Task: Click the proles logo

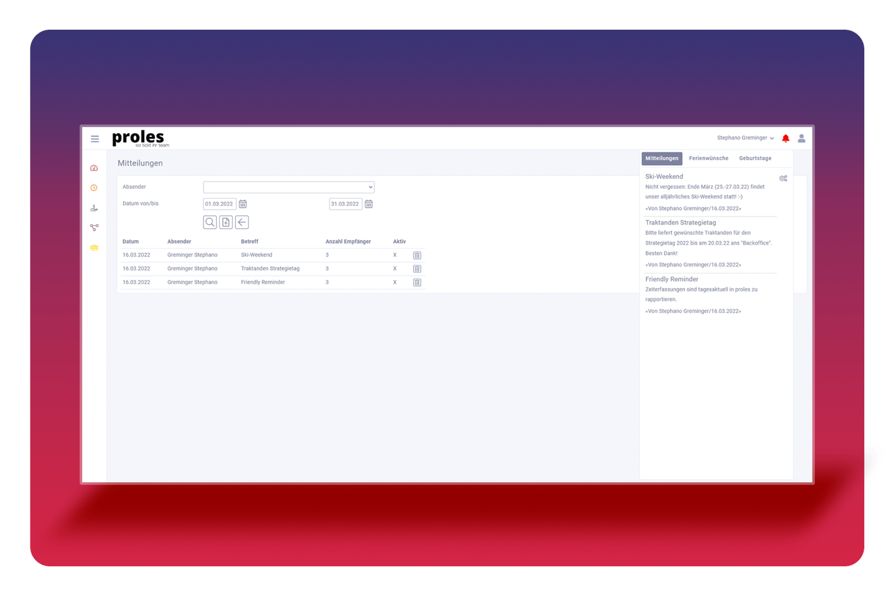Action: 141,138
